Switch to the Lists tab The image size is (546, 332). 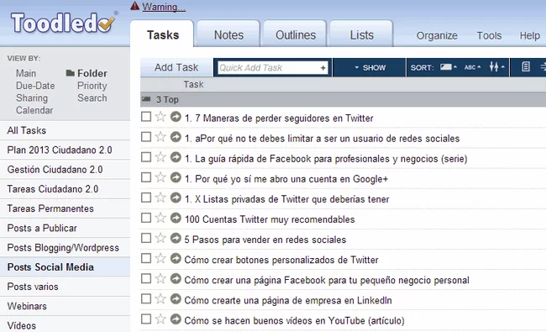361,35
